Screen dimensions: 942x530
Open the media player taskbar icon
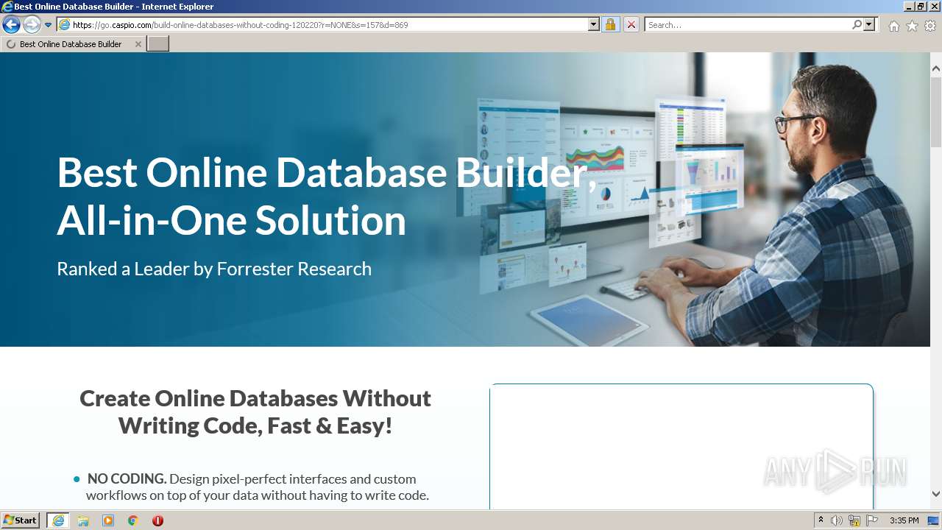coord(108,520)
